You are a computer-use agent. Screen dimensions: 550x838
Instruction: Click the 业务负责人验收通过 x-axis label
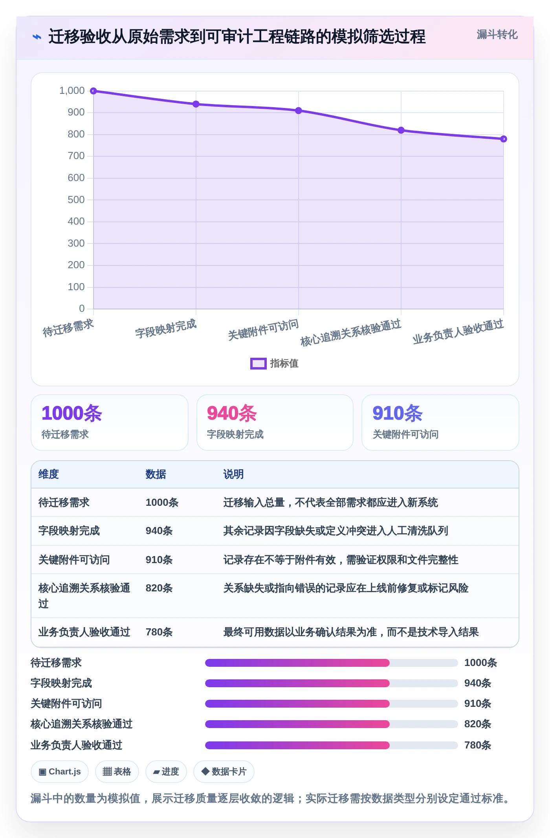coord(458,332)
